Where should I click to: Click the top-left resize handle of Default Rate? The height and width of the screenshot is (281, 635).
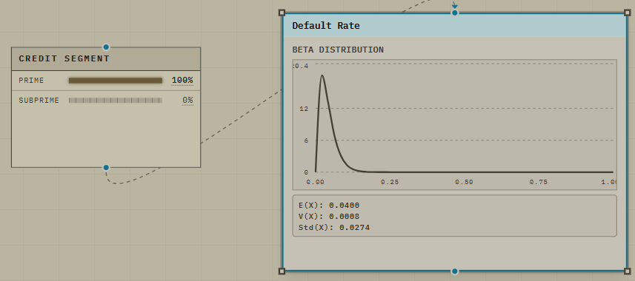282,13
